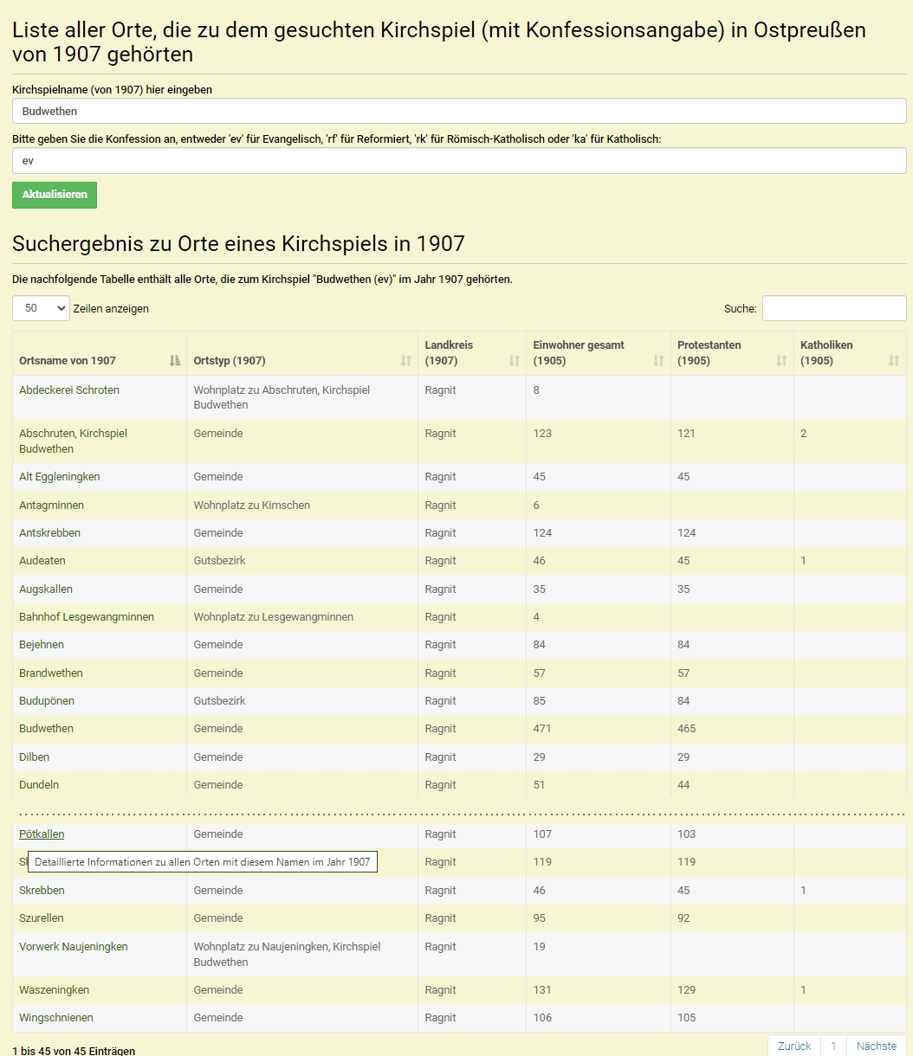
Task: Select page 1 in pagination
Action: 833,1046
